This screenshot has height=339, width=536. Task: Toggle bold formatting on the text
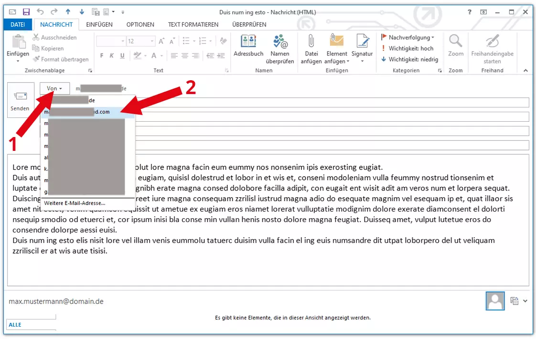point(101,55)
